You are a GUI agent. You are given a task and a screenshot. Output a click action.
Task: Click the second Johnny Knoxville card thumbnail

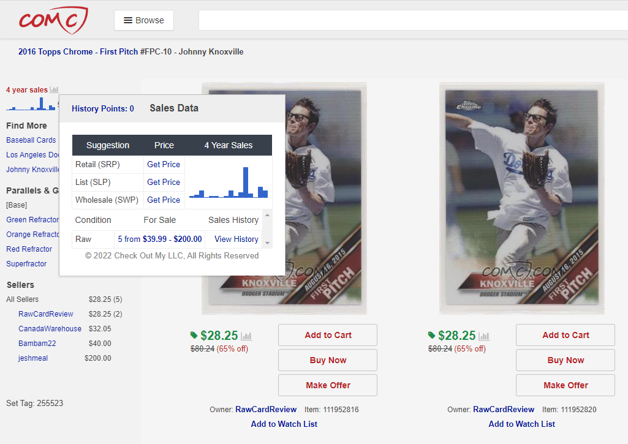click(521, 198)
